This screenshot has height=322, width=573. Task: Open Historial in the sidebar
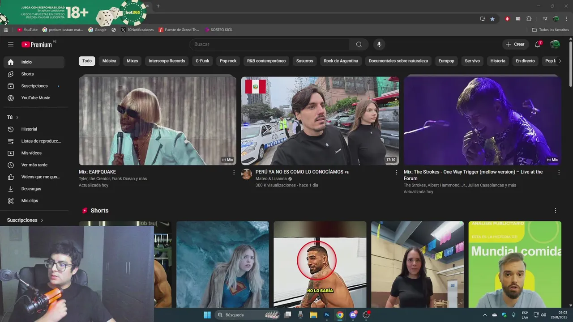(x=34, y=129)
